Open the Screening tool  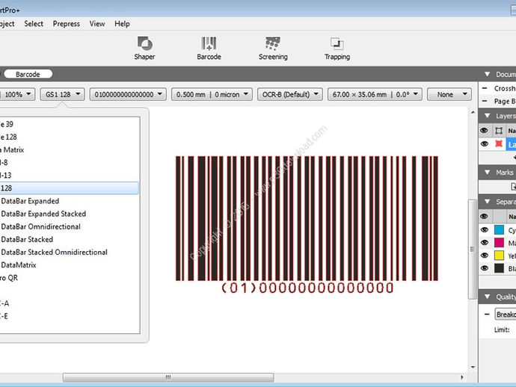click(273, 49)
